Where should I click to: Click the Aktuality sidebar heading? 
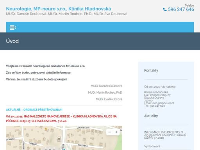pyautogui.click(x=151, y=116)
